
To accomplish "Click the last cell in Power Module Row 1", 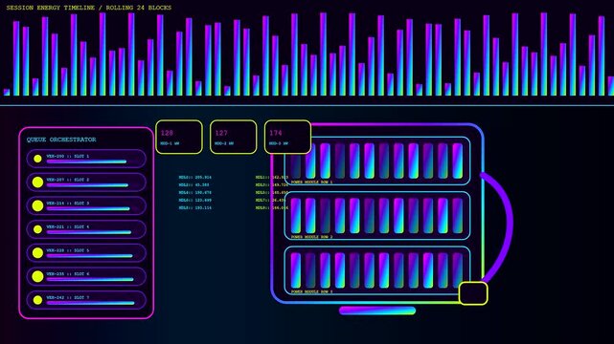I will point(457,161).
